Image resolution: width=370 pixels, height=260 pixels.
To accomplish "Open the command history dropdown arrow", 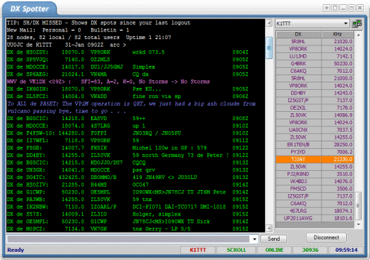I will 254,239.
